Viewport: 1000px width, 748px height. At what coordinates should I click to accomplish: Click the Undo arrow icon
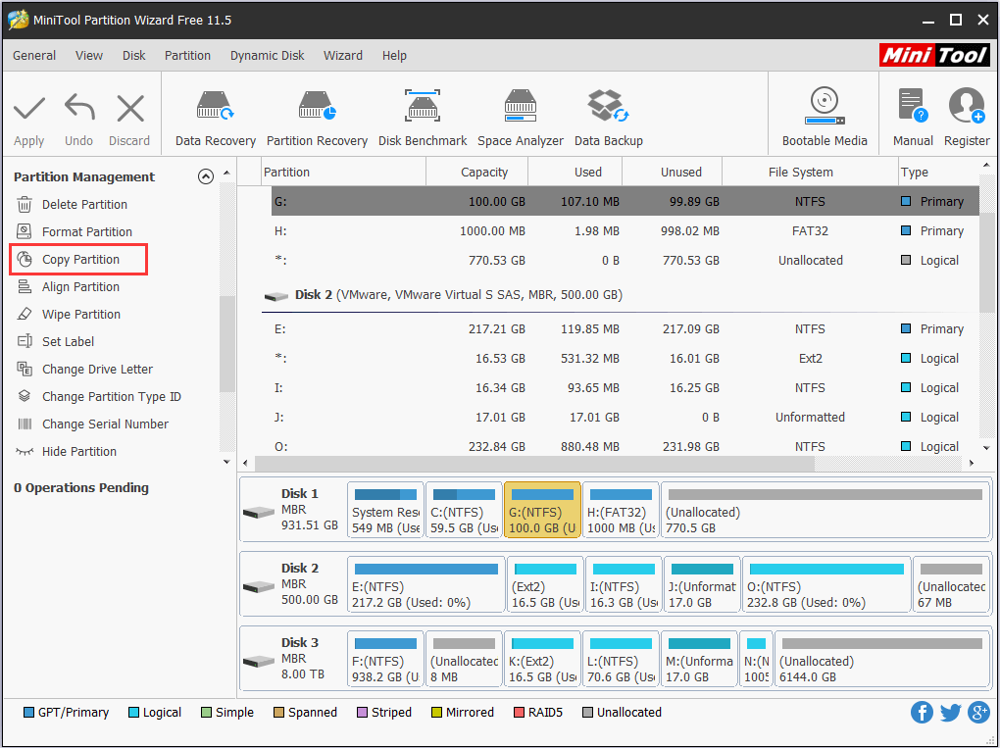point(79,107)
